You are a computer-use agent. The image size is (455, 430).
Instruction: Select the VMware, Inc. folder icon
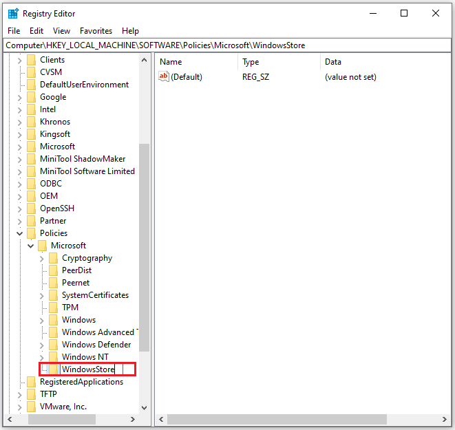(x=31, y=407)
